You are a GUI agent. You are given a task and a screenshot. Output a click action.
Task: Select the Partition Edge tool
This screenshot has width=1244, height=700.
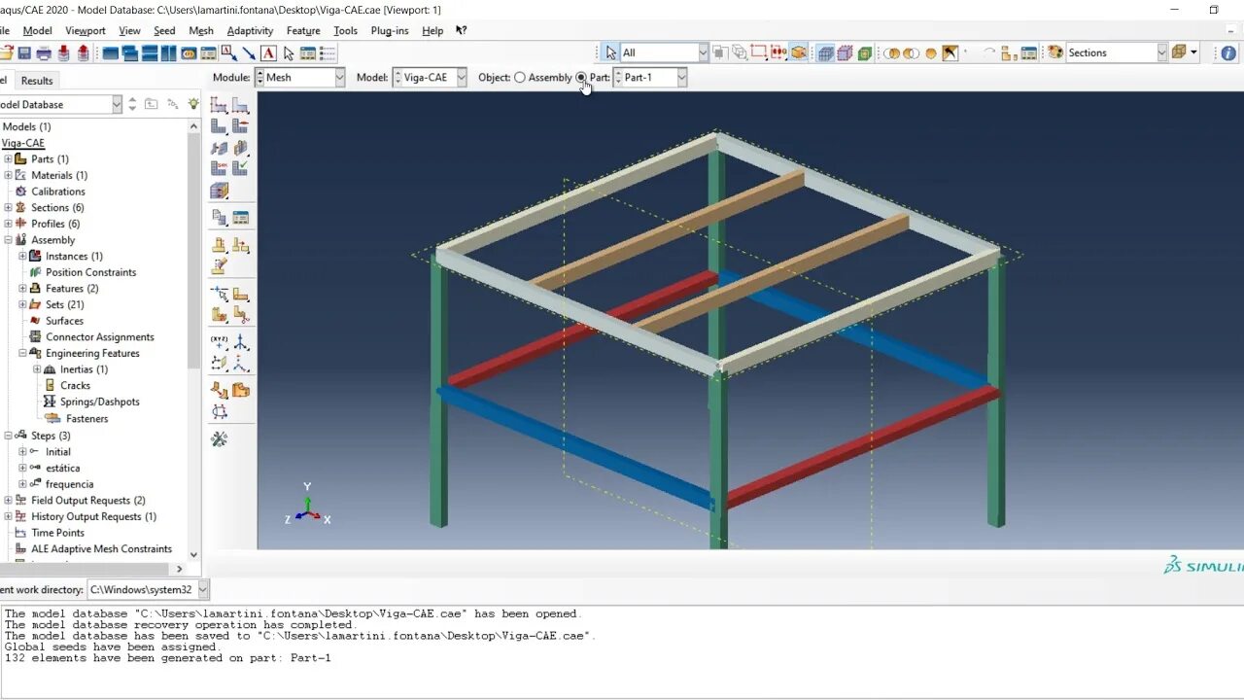tap(220, 294)
